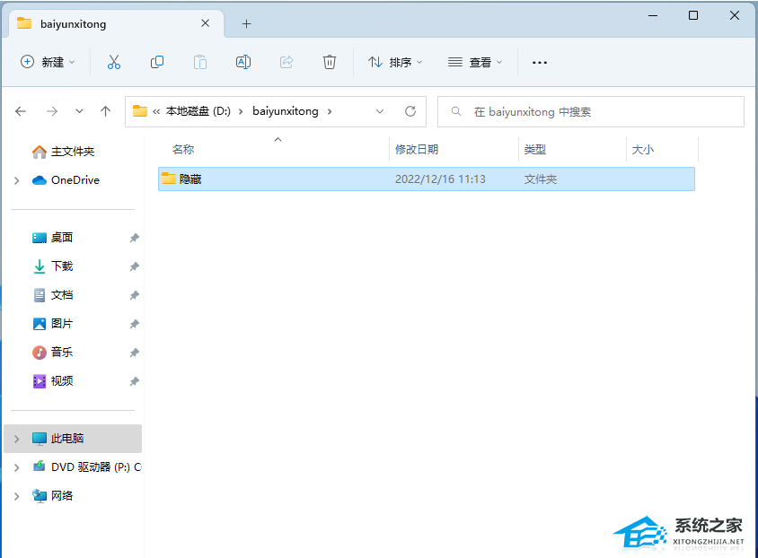Click the Rename icon
Screen dimensions: 758x558
point(243,62)
